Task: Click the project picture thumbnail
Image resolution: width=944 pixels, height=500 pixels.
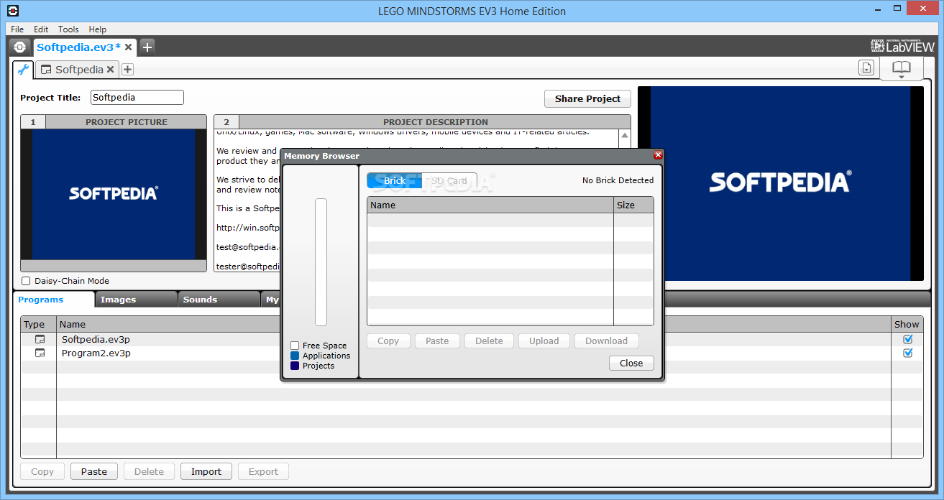Action: click(x=114, y=194)
